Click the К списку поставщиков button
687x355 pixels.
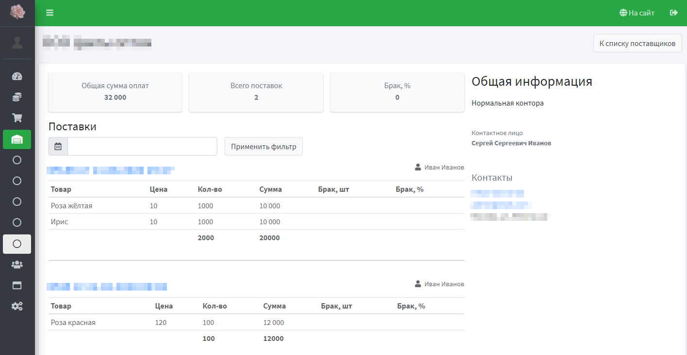(638, 43)
